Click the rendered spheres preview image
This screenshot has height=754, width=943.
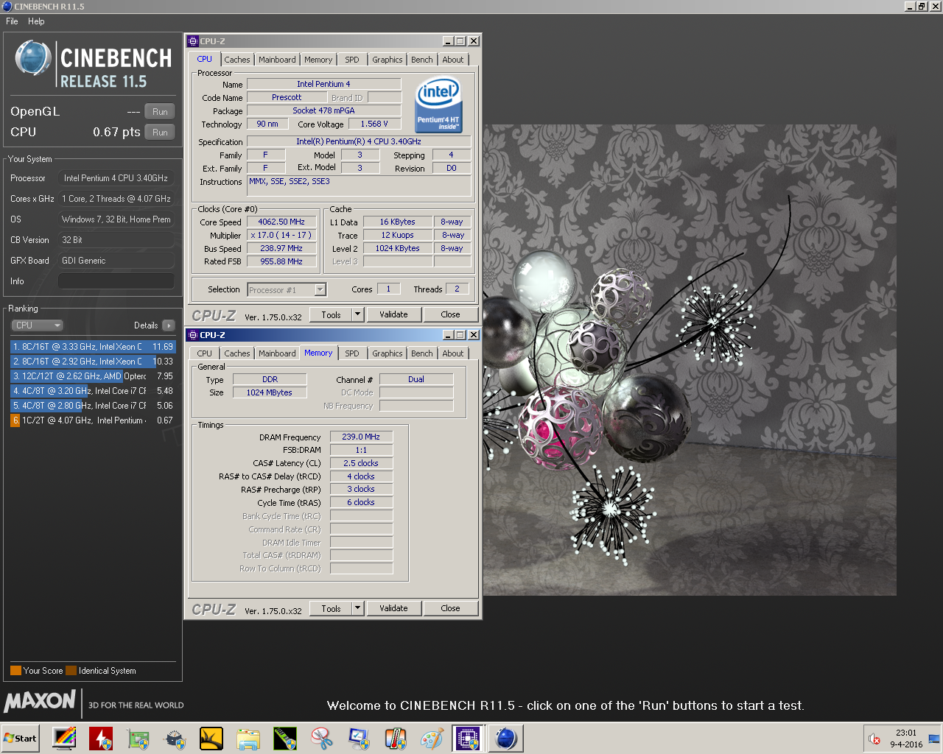click(689, 359)
